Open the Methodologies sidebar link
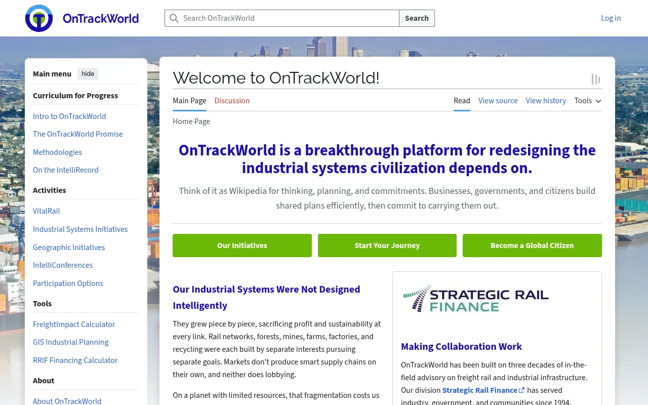The height and width of the screenshot is (405, 648). click(x=57, y=152)
